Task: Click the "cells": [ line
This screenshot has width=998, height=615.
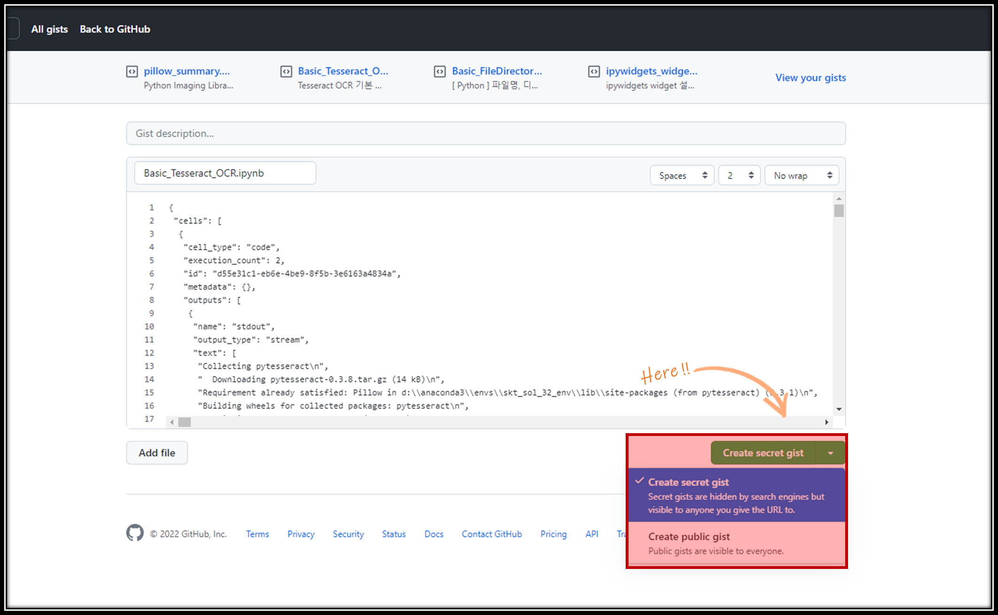Action: tap(198, 221)
